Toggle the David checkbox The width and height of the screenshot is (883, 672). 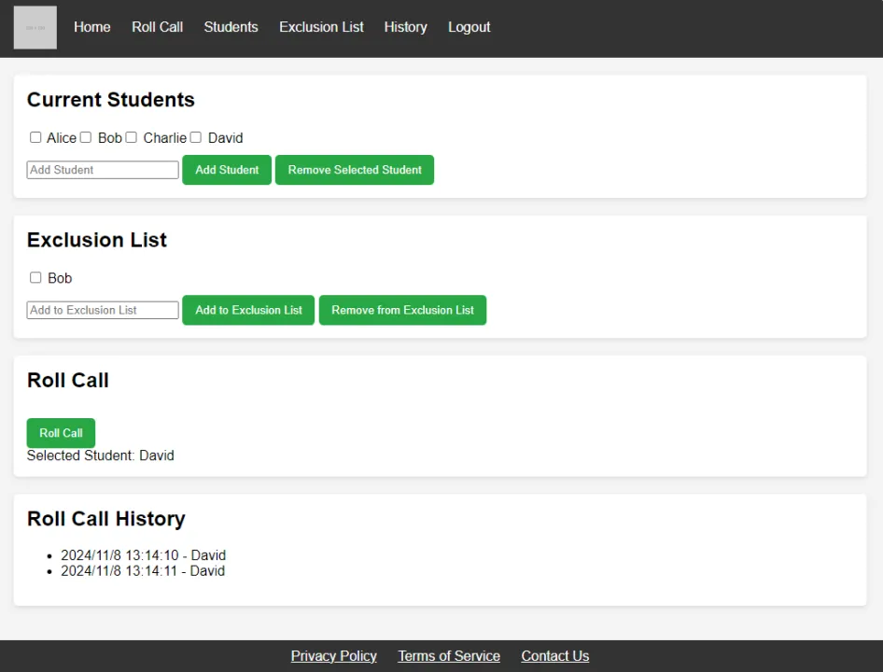pyautogui.click(x=196, y=137)
